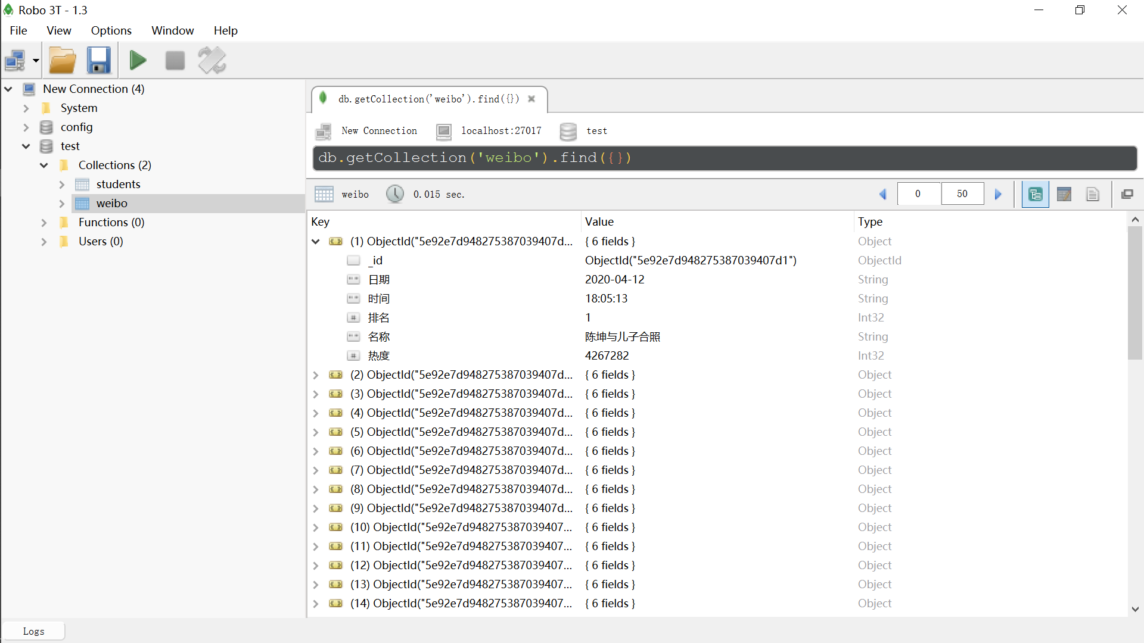
Task: Click the rotate query orientation icon
Action: tap(212, 61)
